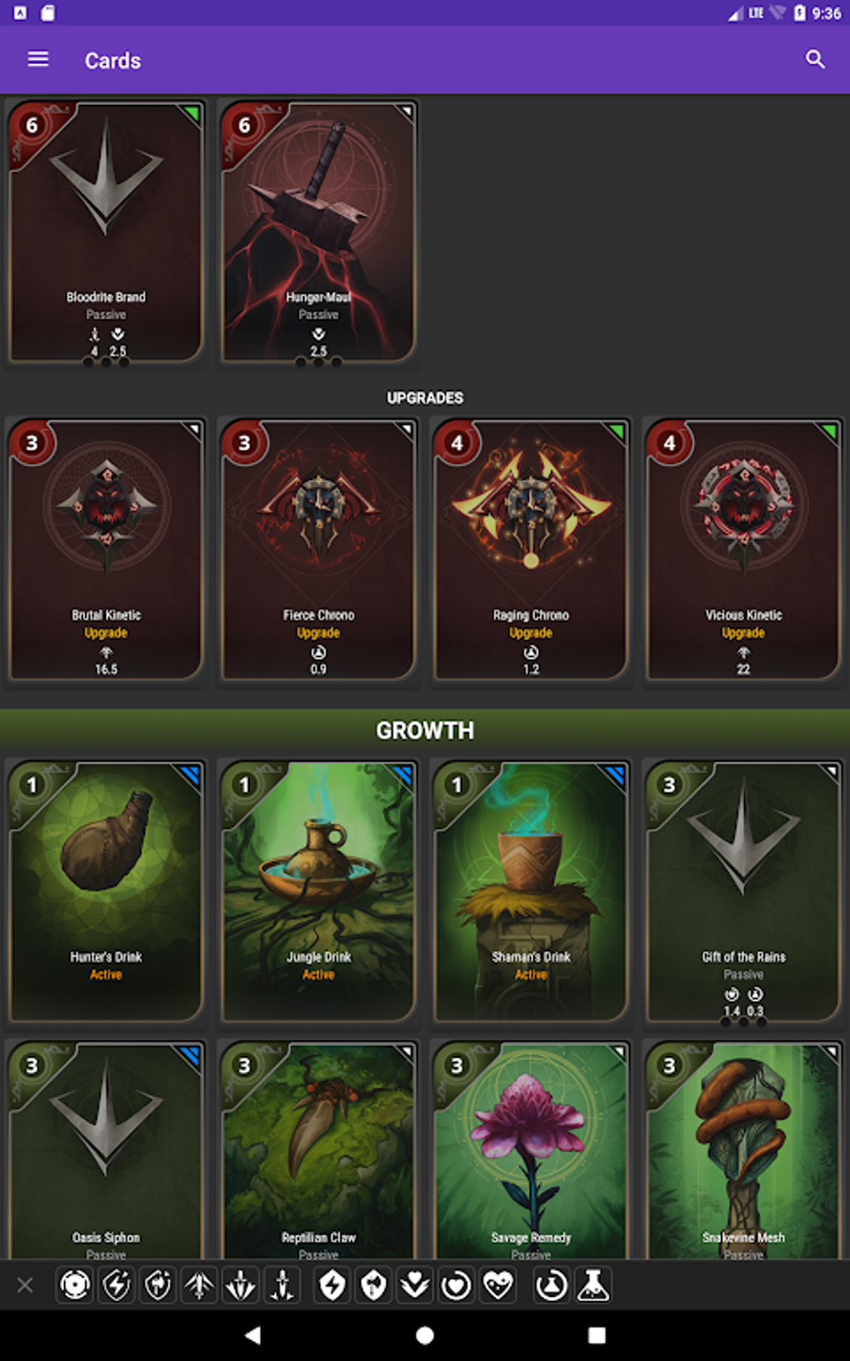Image resolution: width=850 pixels, height=1361 pixels.
Task: Tap the GROWTH section header
Action: (x=425, y=731)
